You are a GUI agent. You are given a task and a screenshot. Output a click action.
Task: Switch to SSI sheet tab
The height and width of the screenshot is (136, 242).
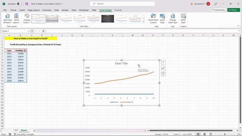point(16,130)
